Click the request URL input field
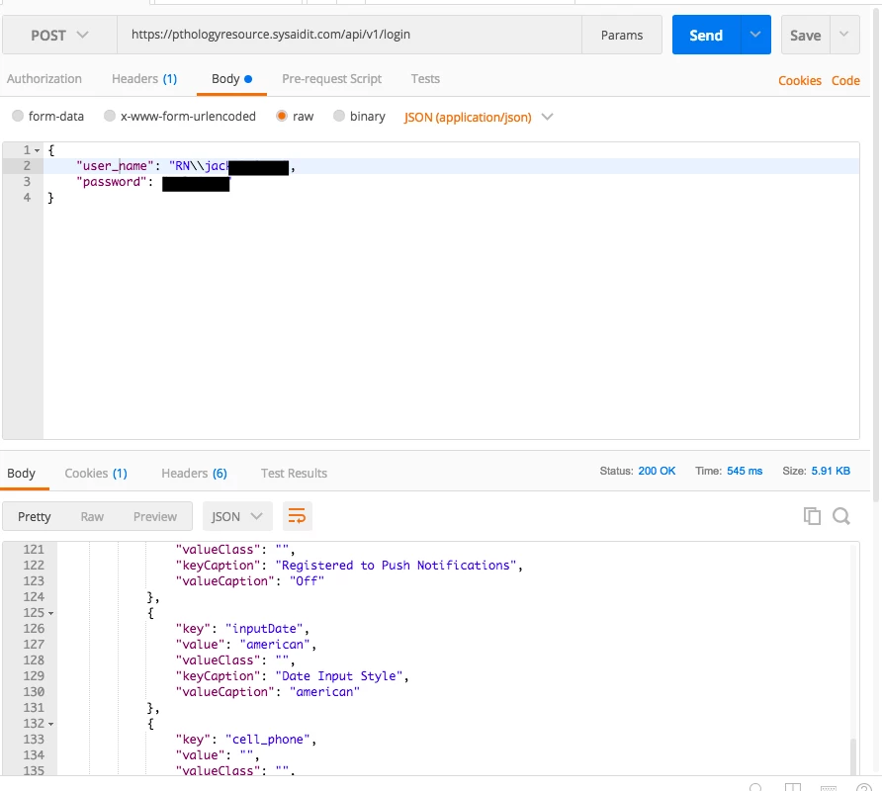 [348, 36]
